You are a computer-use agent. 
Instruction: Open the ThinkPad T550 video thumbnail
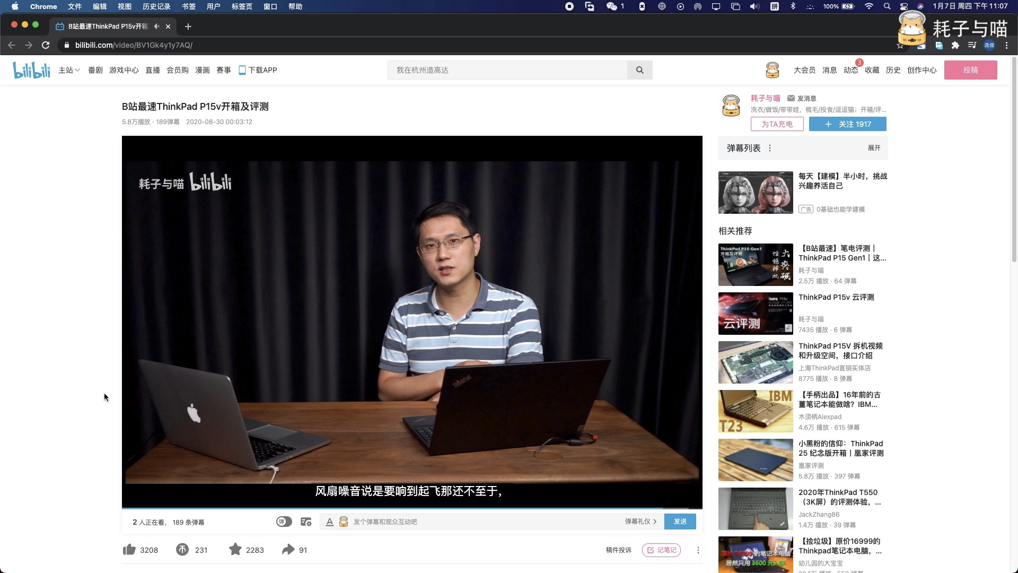(756, 509)
